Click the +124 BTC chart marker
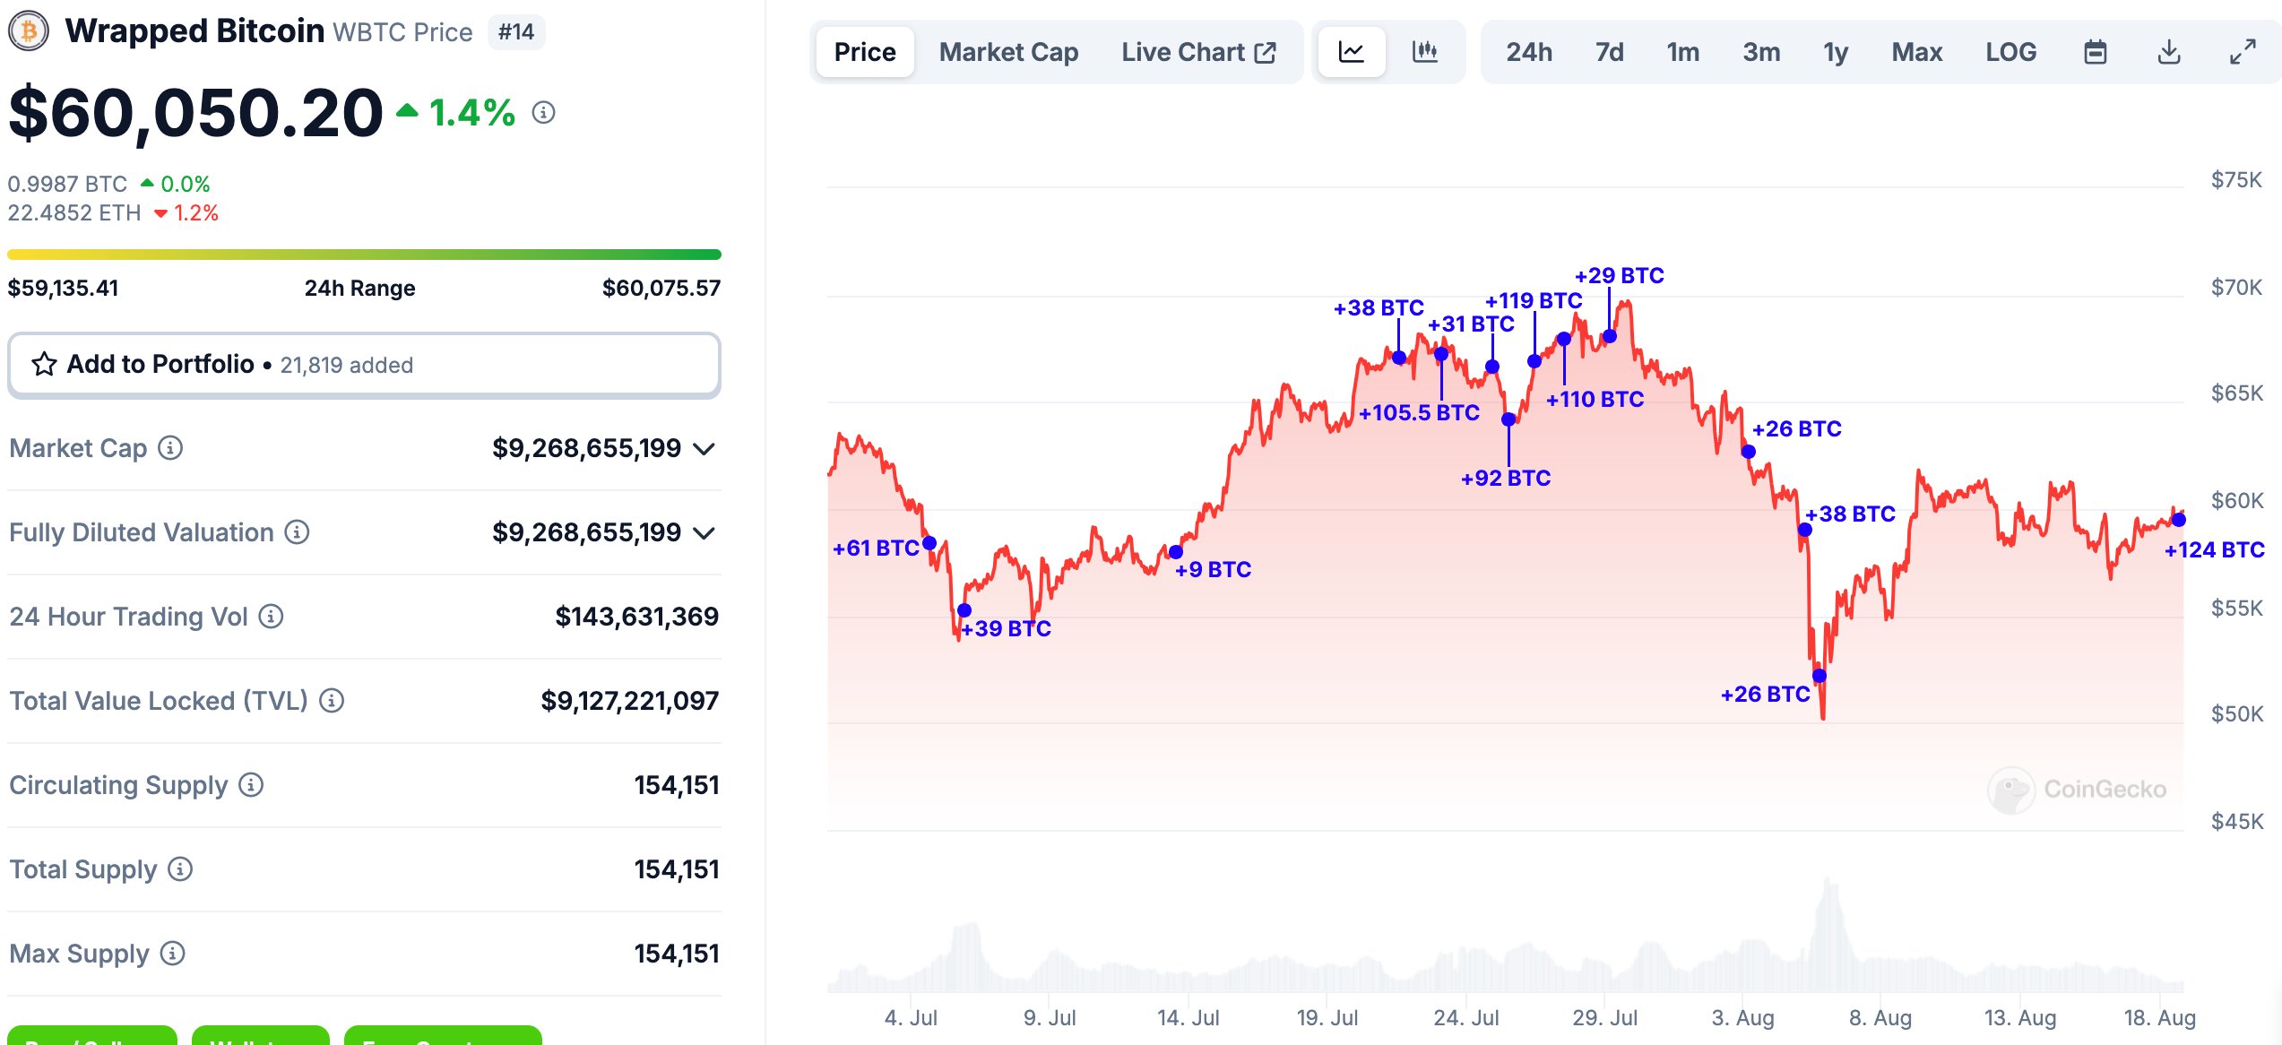Image resolution: width=2282 pixels, height=1045 pixels. (x=2179, y=520)
